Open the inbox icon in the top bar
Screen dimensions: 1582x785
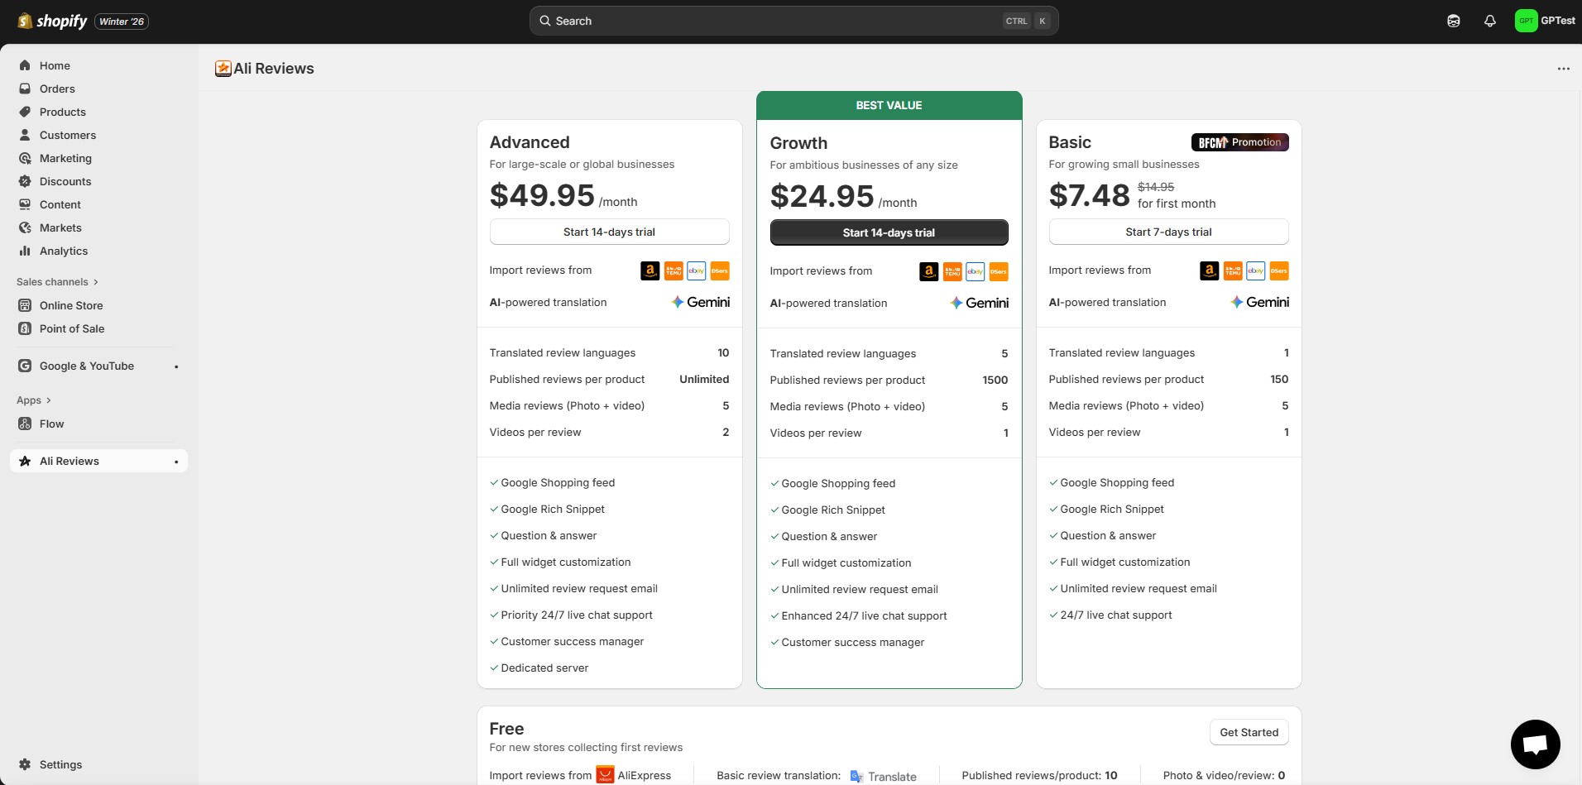pos(1453,21)
